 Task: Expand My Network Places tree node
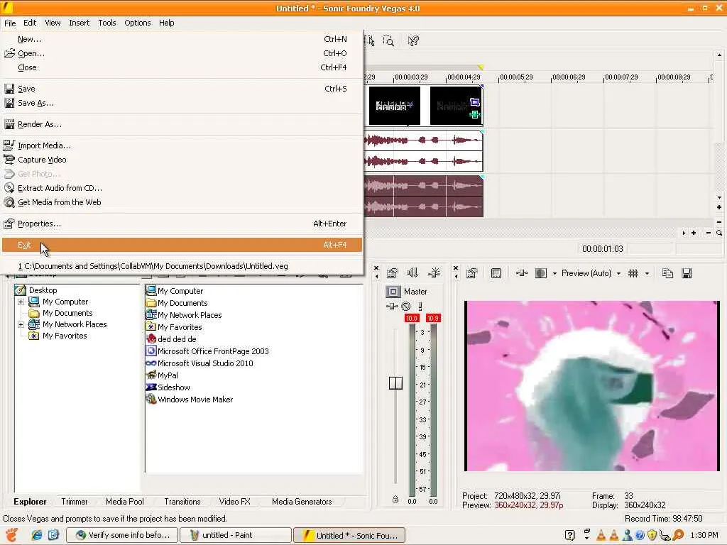pos(21,324)
